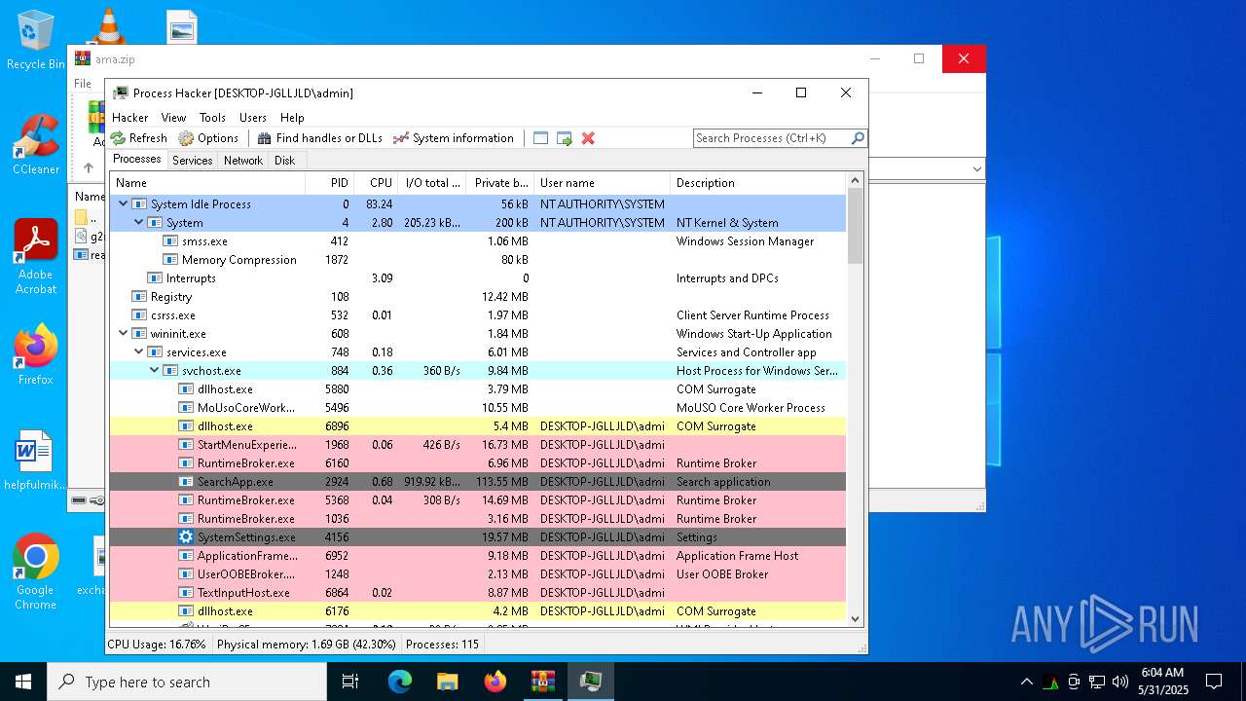Open Microsoft Edge from the taskbar
1246x701 pixels.
point(400,682)
